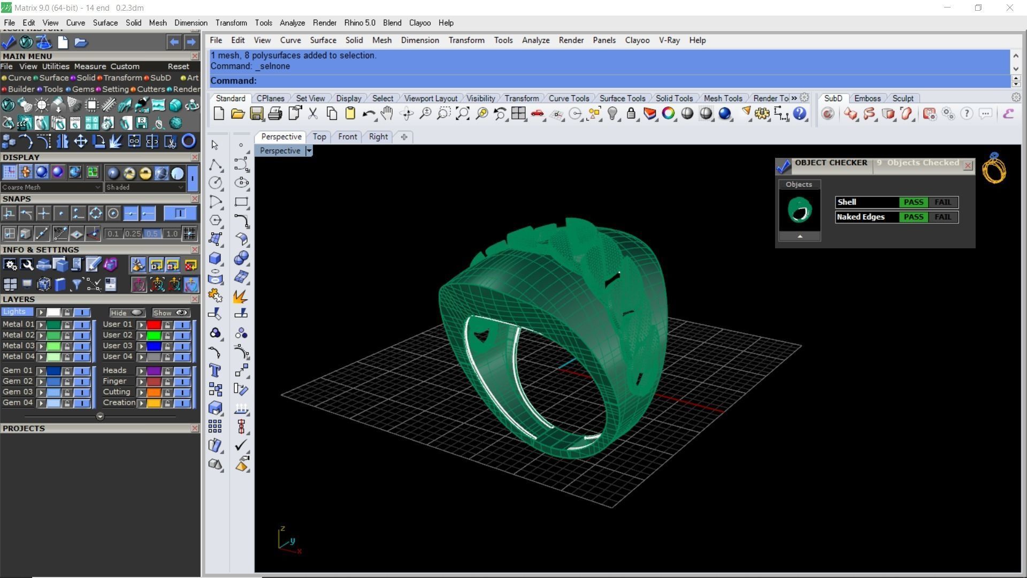
Task: Click the Show layers button
Action: 171,313
